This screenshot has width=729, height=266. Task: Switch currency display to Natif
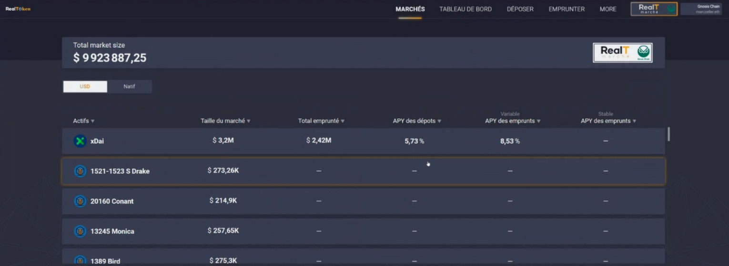[x=129, y=86]
